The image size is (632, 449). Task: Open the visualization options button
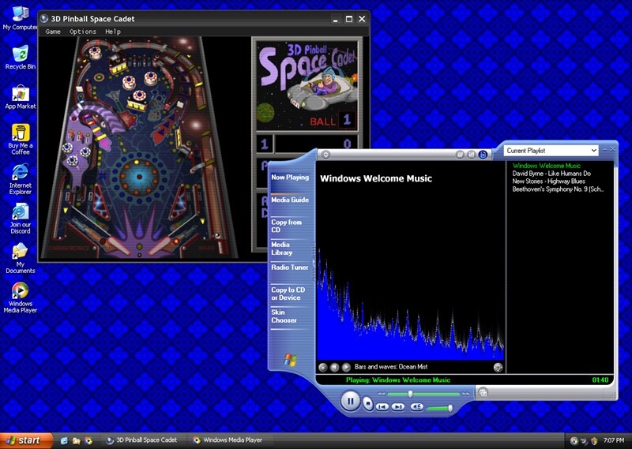(x=322, y=367)
